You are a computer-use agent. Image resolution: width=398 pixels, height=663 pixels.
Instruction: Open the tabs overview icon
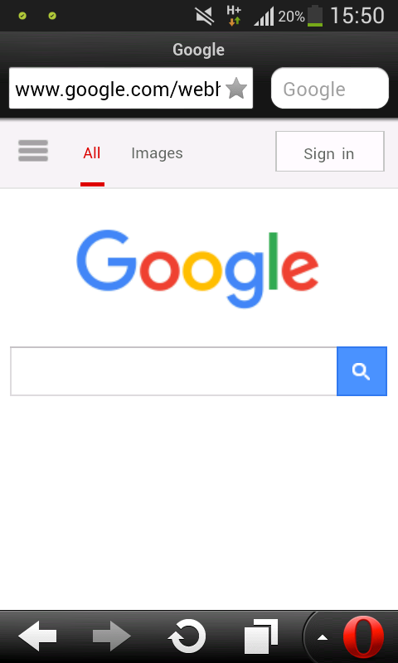point(261,636)
